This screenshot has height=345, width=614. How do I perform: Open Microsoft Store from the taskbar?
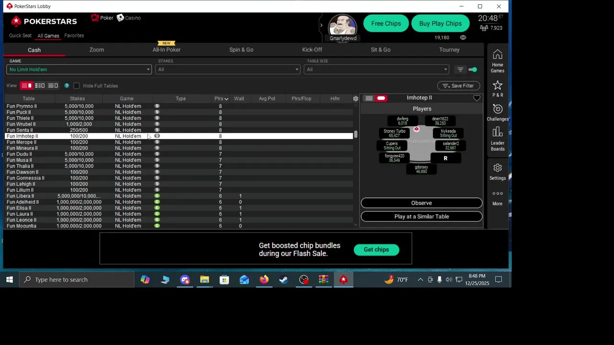[x=224, y=279]
